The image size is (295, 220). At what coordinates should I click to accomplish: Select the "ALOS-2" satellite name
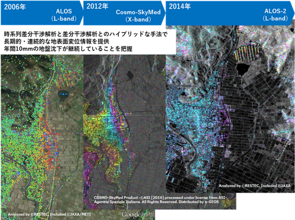click(x=275, y=11)
